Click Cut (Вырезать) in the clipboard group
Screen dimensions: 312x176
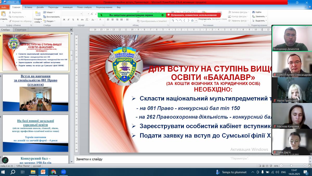point(15,12)
